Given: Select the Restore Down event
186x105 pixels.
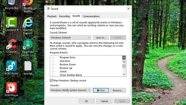Looking at the screenshot, I should tap(68, 64).
